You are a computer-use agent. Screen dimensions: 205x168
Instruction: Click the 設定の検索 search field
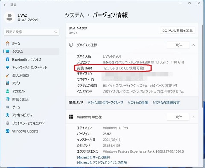point(31,32)
